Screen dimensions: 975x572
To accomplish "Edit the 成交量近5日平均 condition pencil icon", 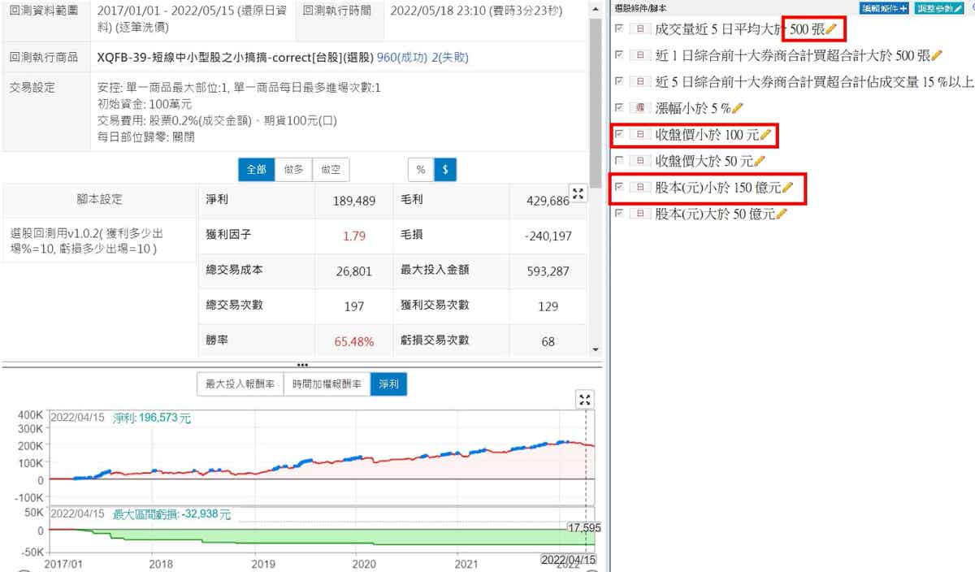I will tap(832, 28).
